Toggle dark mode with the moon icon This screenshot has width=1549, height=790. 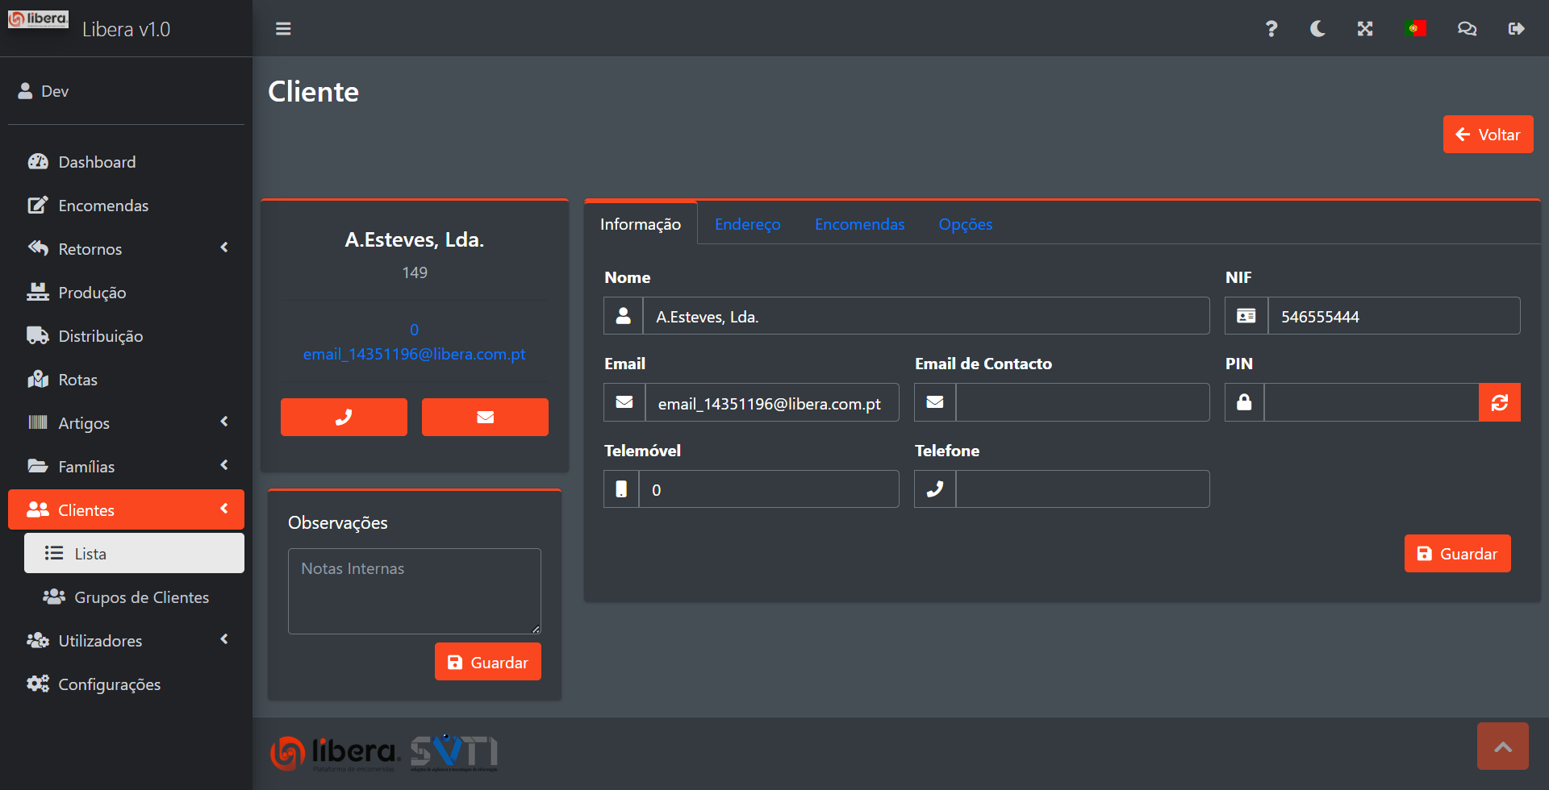[x=1317, y=29]
